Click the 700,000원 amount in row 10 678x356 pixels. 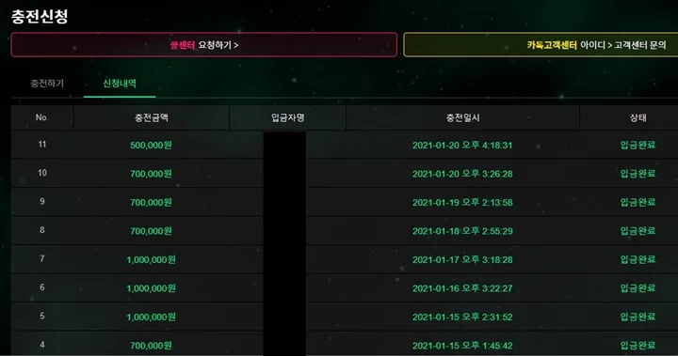pos(151,174)
